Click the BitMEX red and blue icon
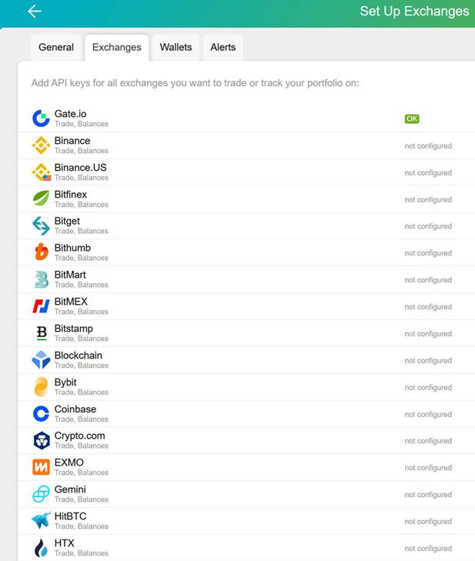Image resolution: width=475 pixels, height=561 pixels. [x=41, y=306]
